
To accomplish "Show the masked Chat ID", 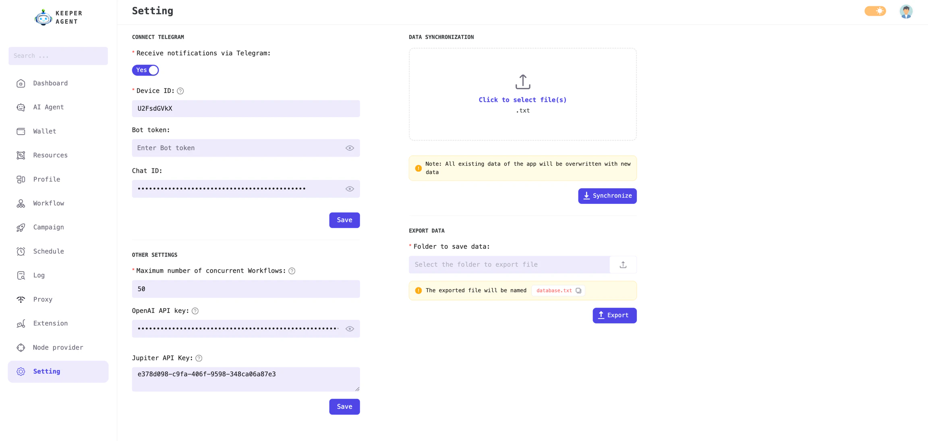I will (x=349, y=188).
